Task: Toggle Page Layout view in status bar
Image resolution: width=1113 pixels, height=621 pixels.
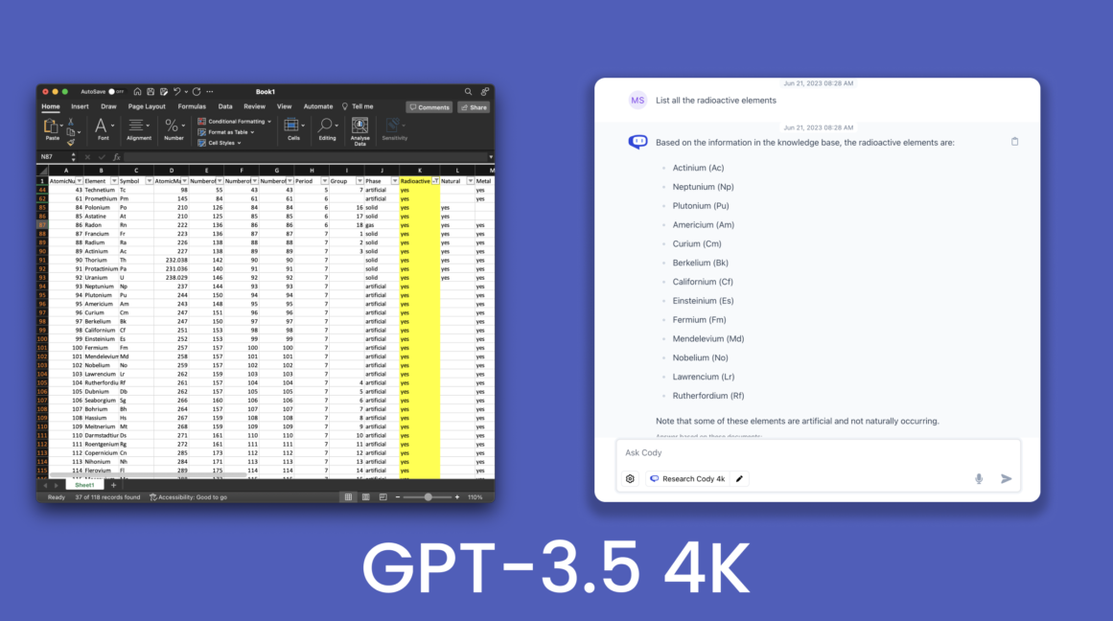Action: [365, 496]
